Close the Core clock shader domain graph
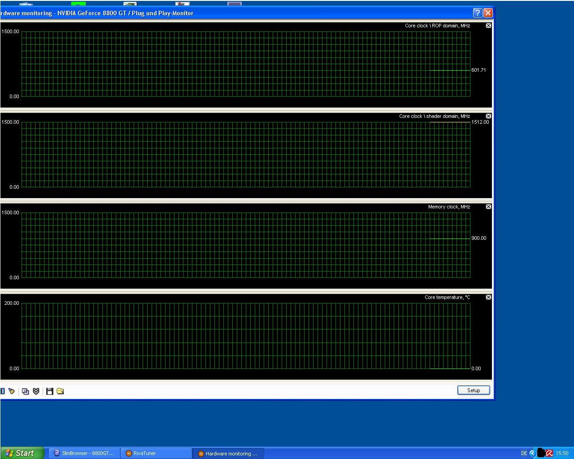The image size is (574, 459). click(x=489, y=116)
